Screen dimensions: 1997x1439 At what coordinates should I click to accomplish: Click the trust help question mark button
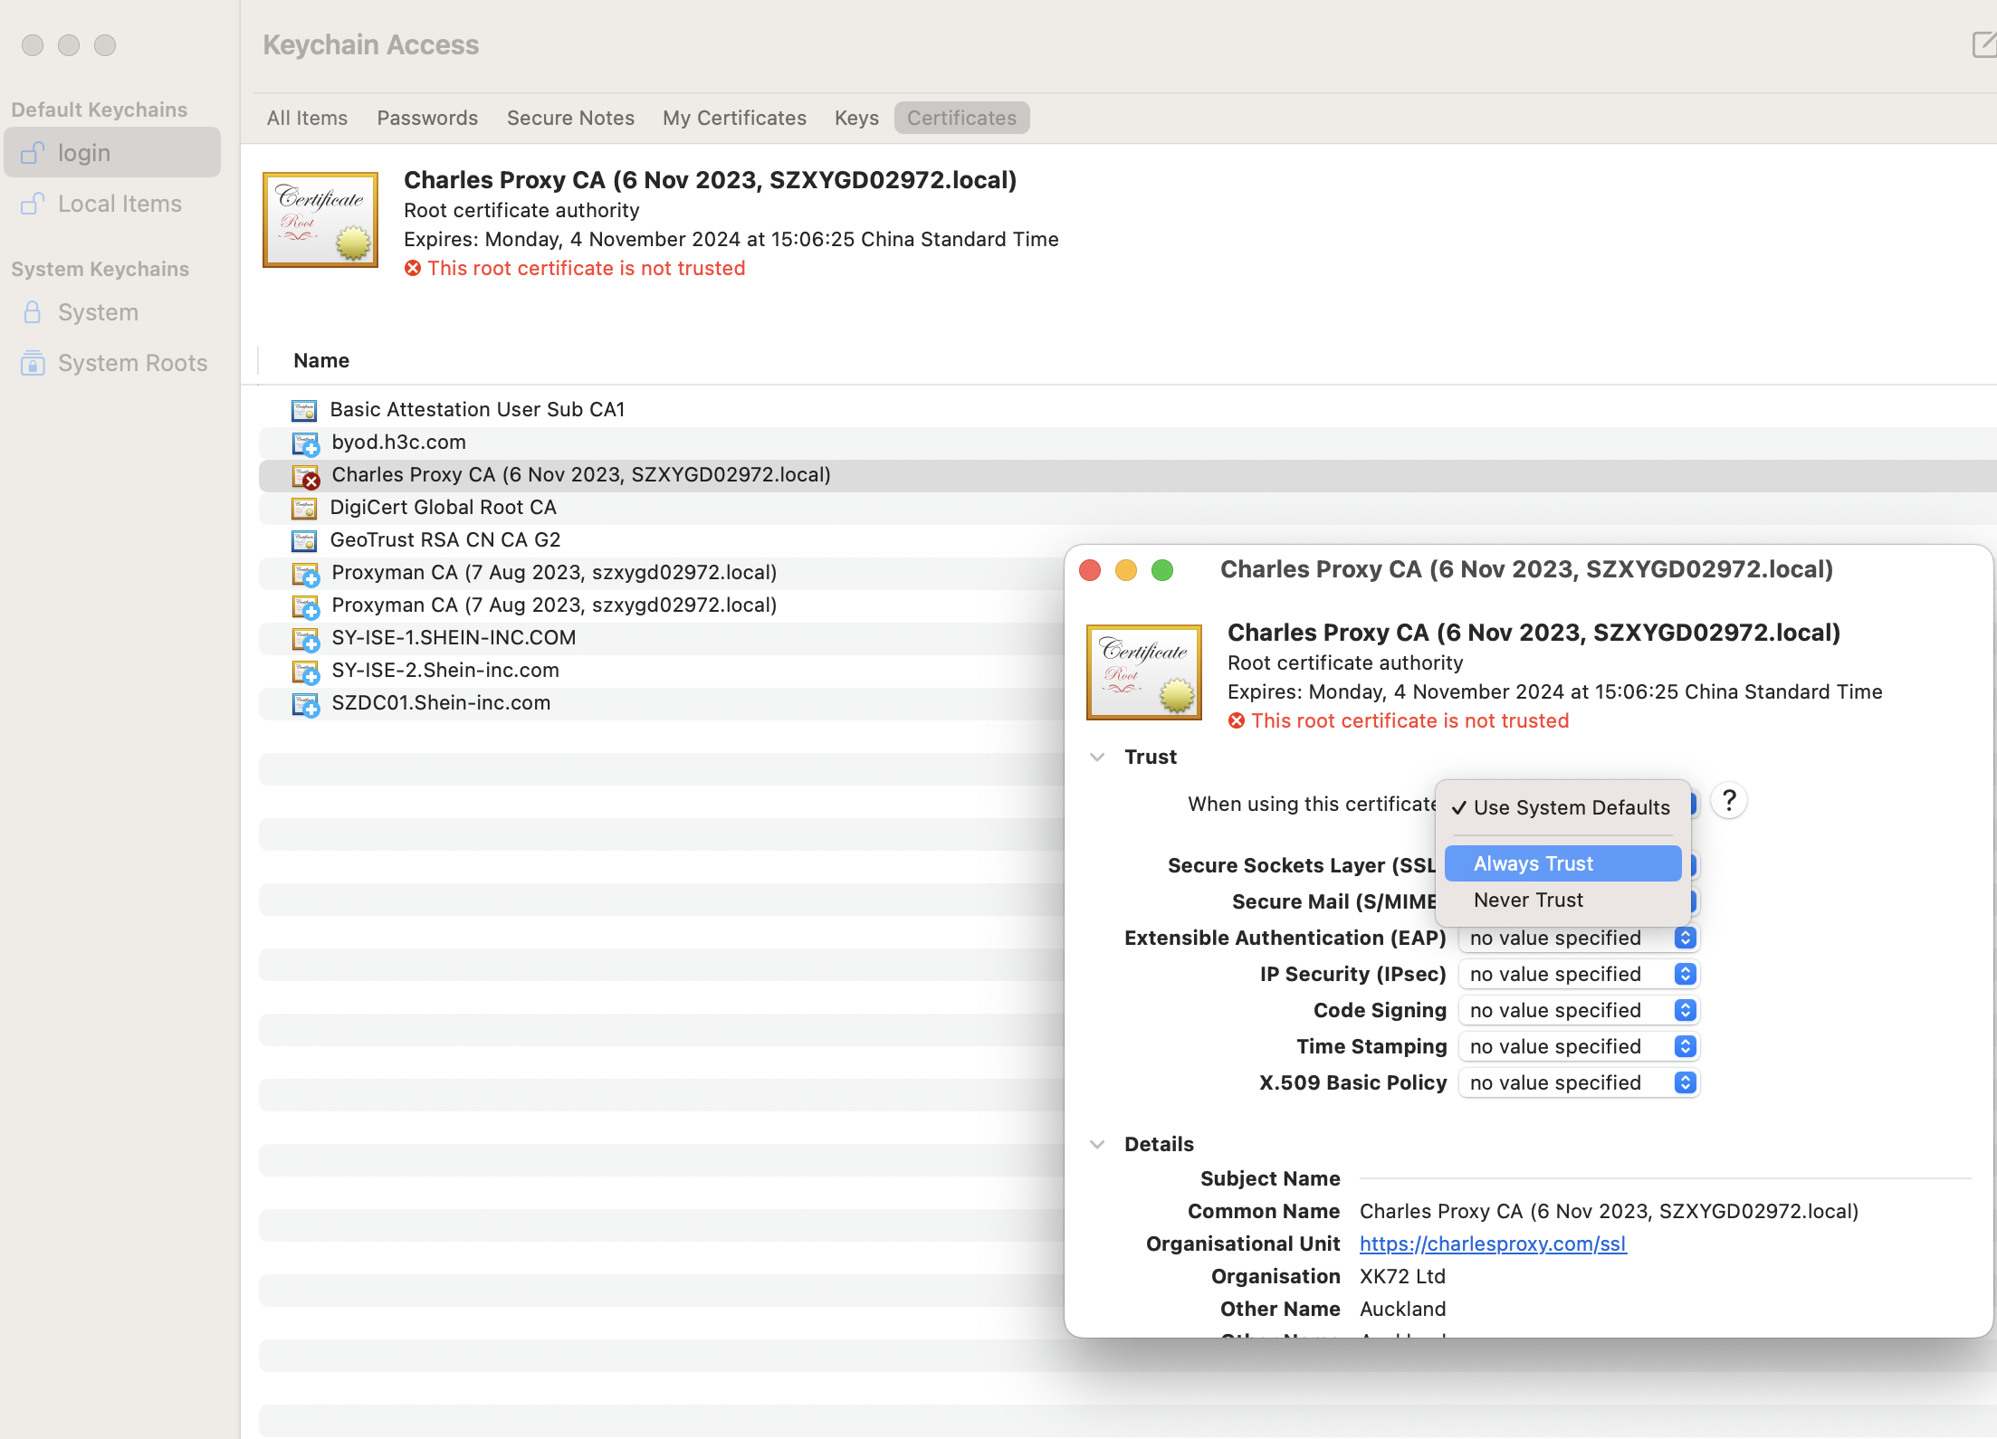[1728, 801]
